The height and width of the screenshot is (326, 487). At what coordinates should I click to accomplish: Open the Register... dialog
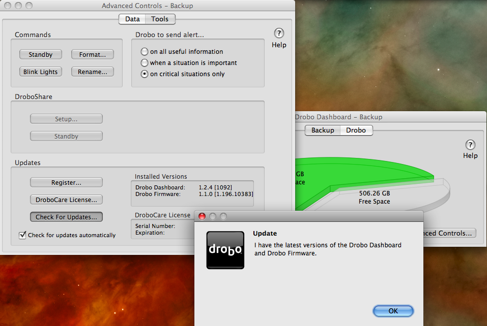tap(66, 182)
